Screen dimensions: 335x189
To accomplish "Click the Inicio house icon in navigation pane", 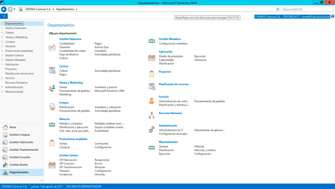I will (x=5, y=127).
